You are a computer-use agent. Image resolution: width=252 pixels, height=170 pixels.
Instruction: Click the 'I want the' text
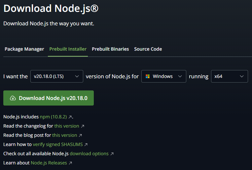point(16,77)
